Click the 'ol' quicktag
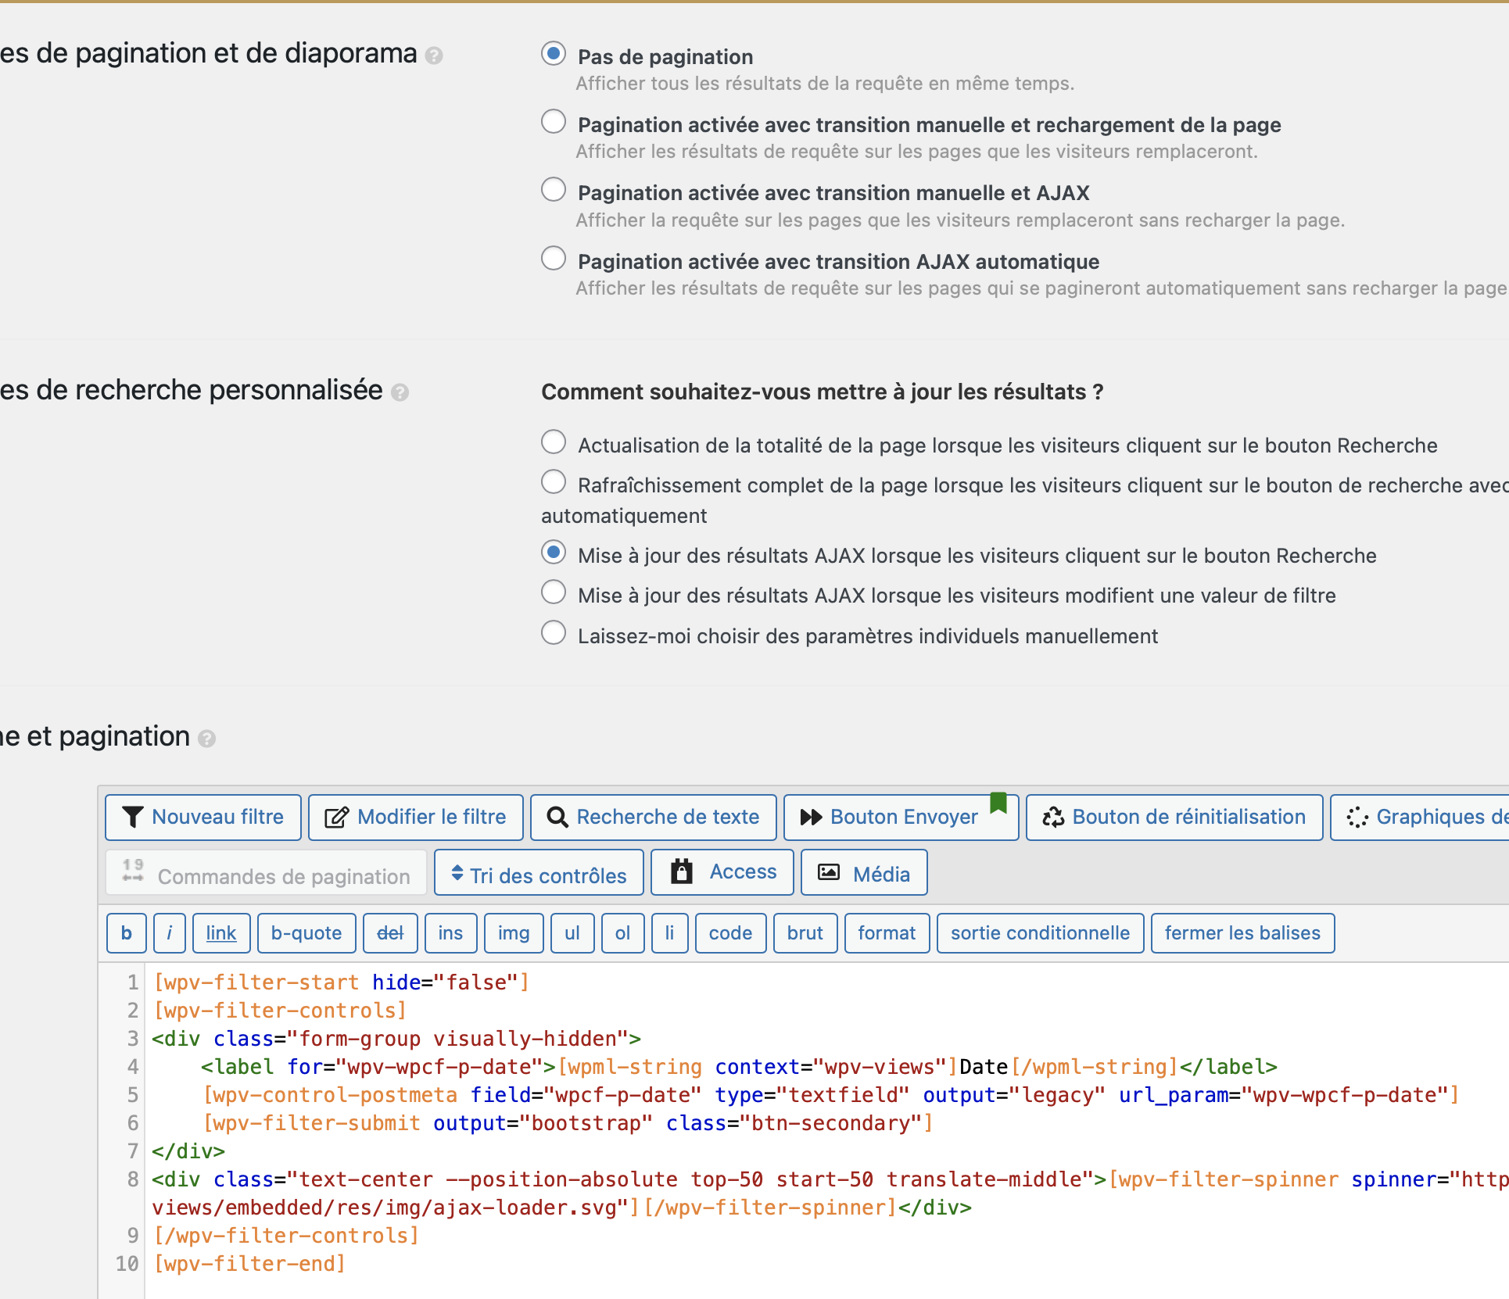The height and width of the screenshot is (1299, 1509). 622,933
